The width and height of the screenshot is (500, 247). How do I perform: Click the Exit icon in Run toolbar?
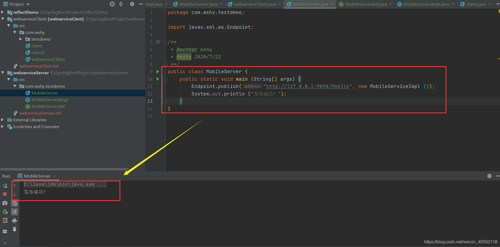(5, 221)
